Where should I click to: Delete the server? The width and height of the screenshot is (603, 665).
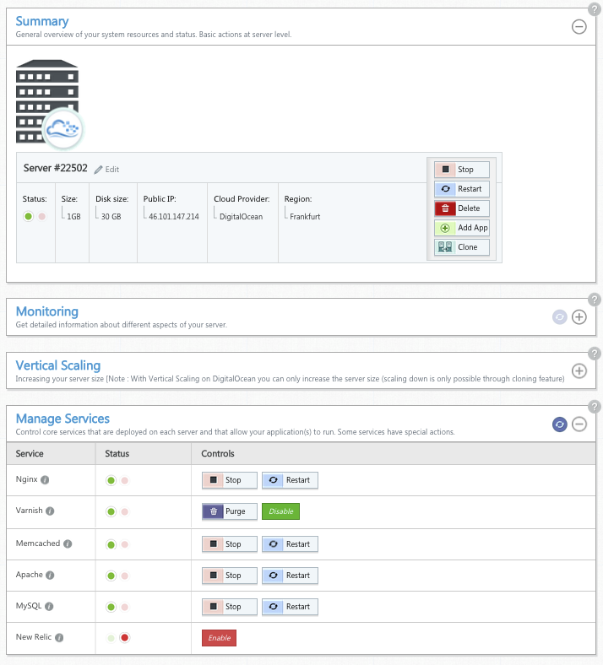point(462,208)
